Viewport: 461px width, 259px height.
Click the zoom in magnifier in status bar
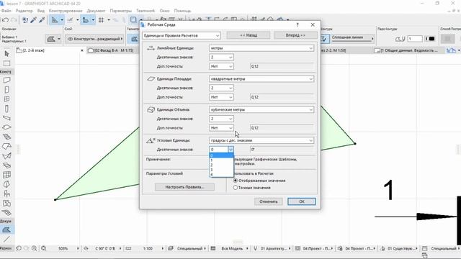[35, 248]
